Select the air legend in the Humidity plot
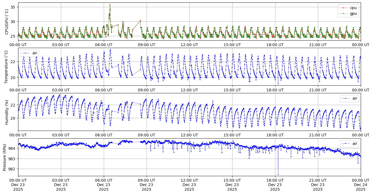The width and height of the screenshot is (372, 194). click(354, 98)
